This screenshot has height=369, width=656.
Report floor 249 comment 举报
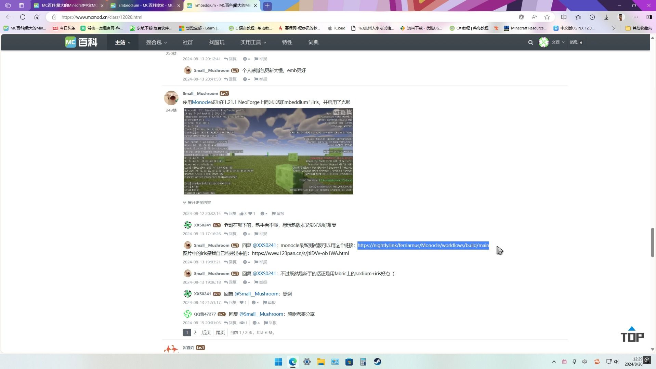click(x=278, y=213)
